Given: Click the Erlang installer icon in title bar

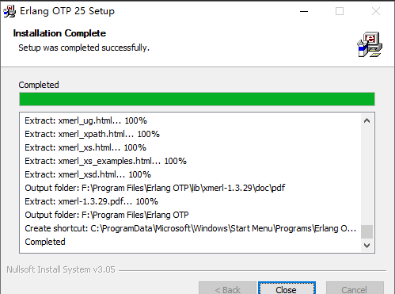Looking at the screenshot, I should coord(9,11).
